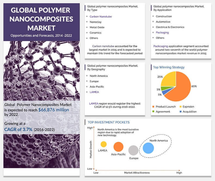Click the Nanoclay list item
This screenshot has height=181, width=215.
click(x=95, y=22)
